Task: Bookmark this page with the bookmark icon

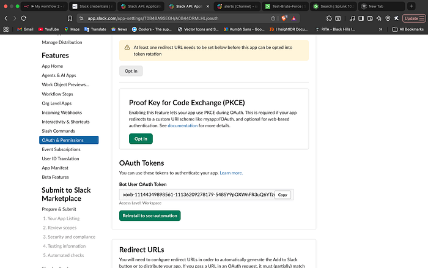Action: click(x=70, y=18)
